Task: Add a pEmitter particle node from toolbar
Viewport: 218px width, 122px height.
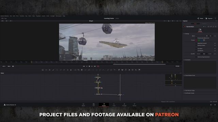Action: tap(108, 70)
